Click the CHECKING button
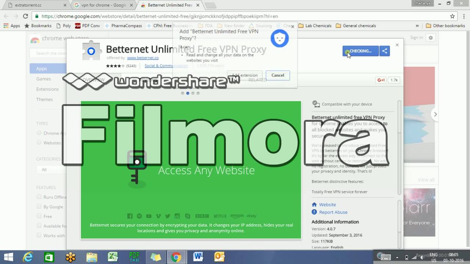Screen dimensions: 470x264 pos(361,51)
